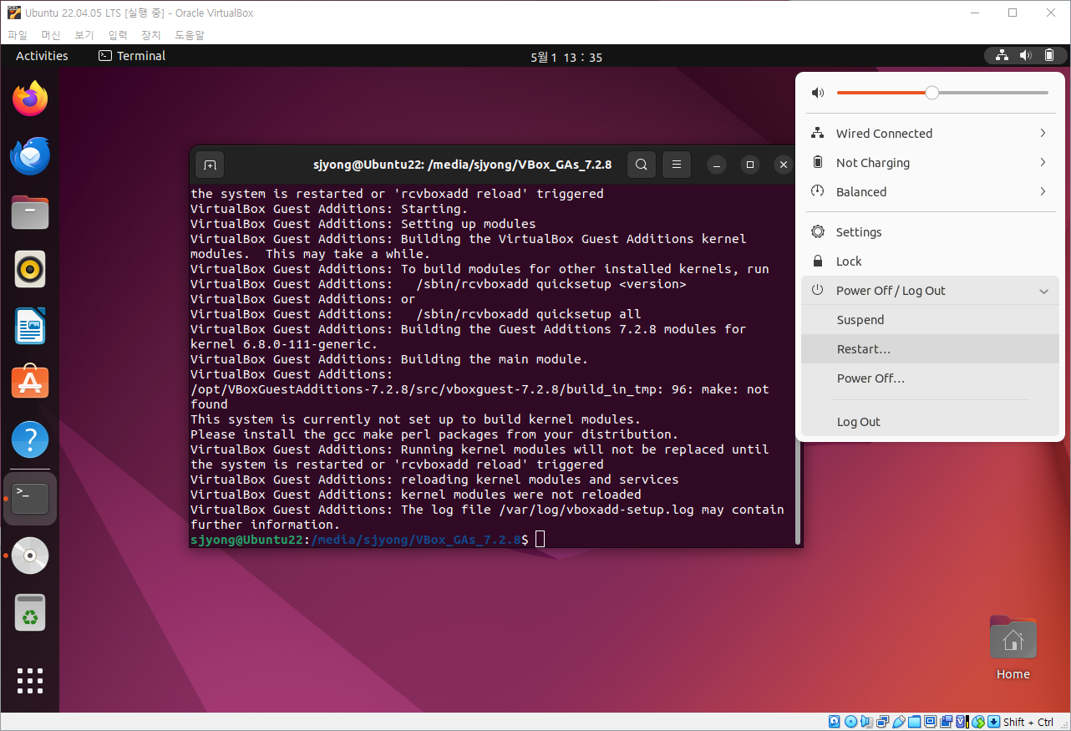Launch Rhythmbox music player from the dock
The image size is (1071, 731).
point(30,269)
